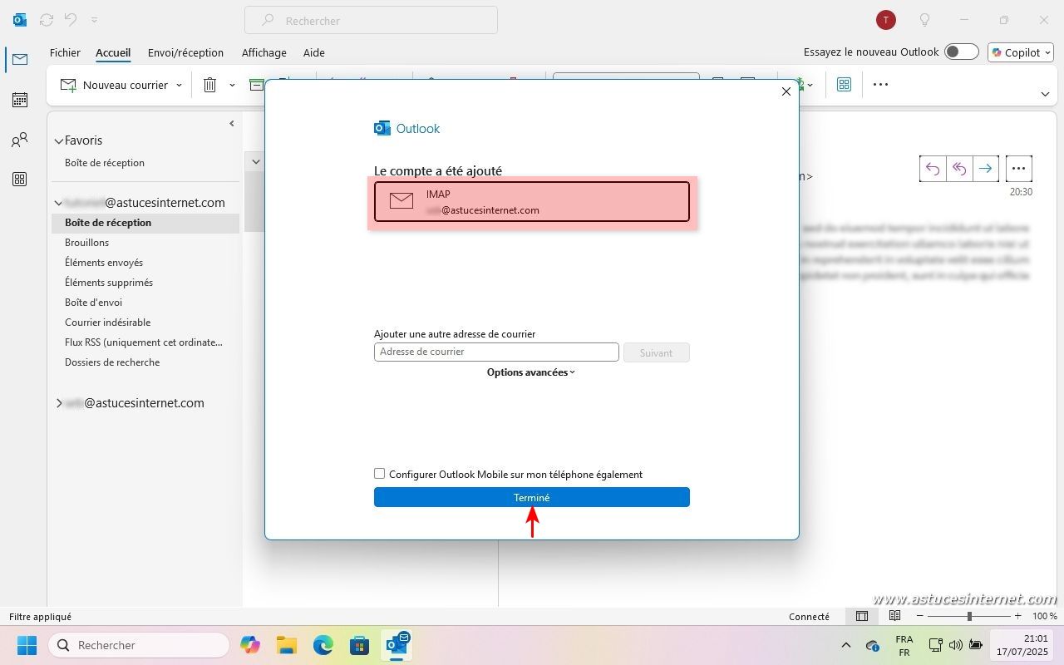Screen dimensions: 1064x665
Task: Click the zoom in plus button
Action: (x=1017, y=616)
